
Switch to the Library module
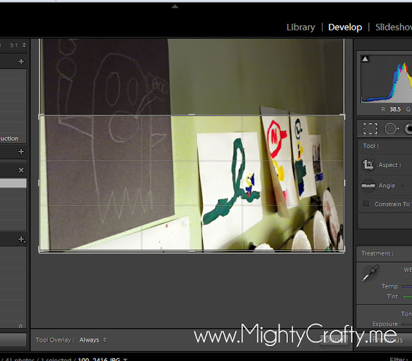pyautogui.click(x=301, y=27)
